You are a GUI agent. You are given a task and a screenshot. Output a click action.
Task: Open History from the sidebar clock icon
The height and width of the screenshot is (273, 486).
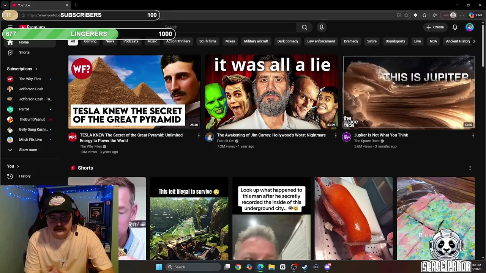point(10,176)
